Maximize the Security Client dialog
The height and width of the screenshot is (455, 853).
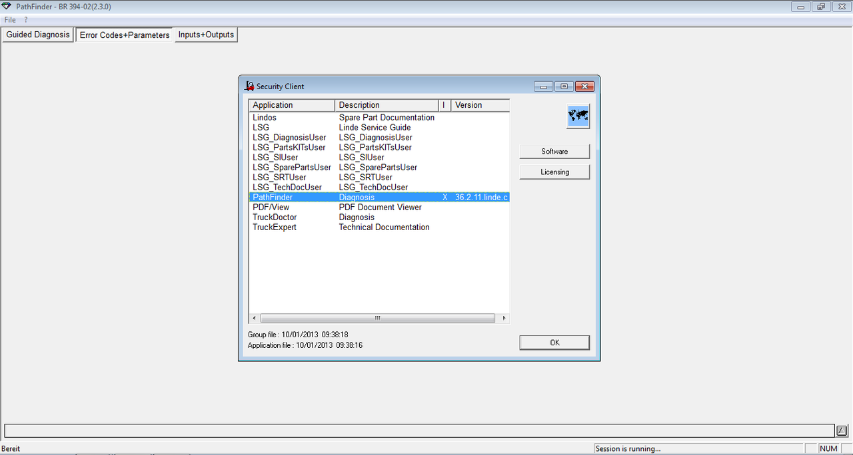[x=564, y=86]
